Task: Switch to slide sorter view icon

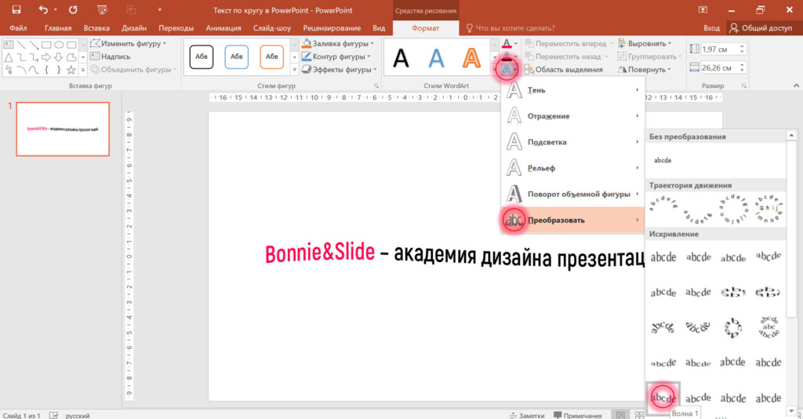Action: point(639,415)
